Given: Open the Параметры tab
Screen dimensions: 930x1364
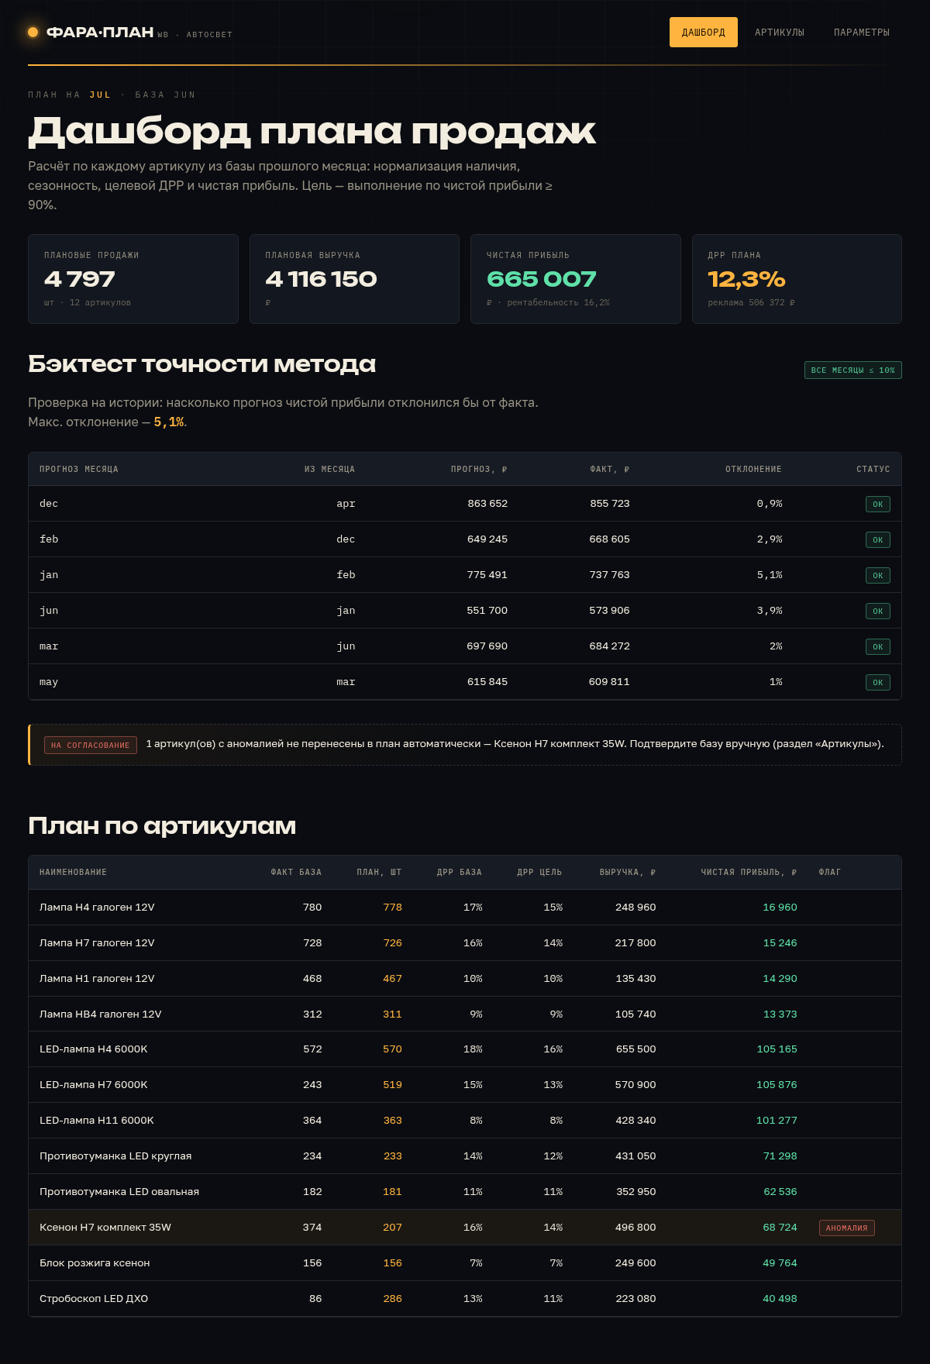Looking at the screenshot, I should coord(862,33).
